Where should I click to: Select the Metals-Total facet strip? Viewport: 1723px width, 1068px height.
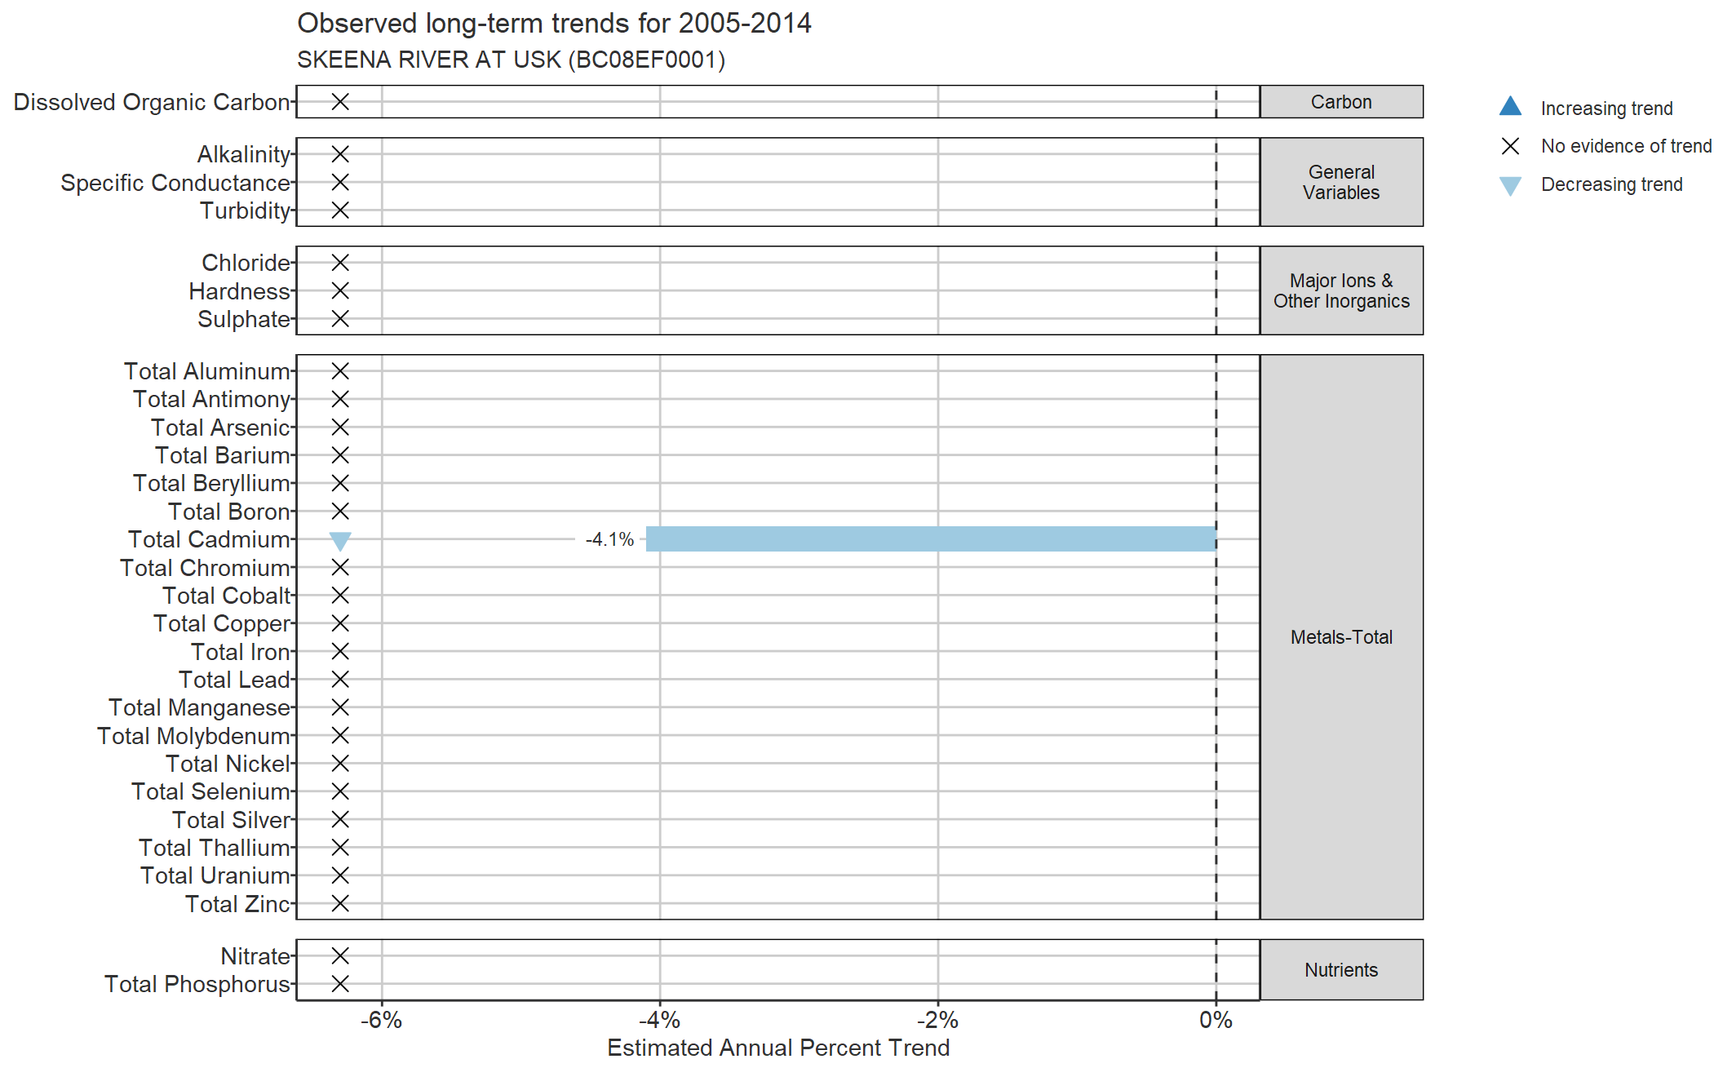pos(1341,637)
